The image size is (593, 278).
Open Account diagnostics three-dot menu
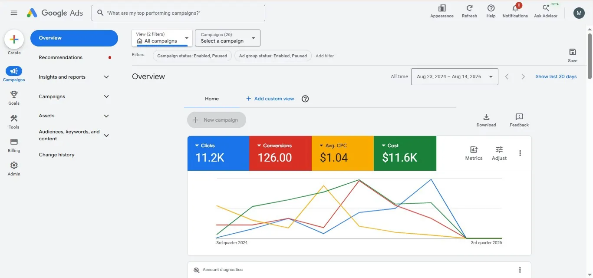(520, 270)
